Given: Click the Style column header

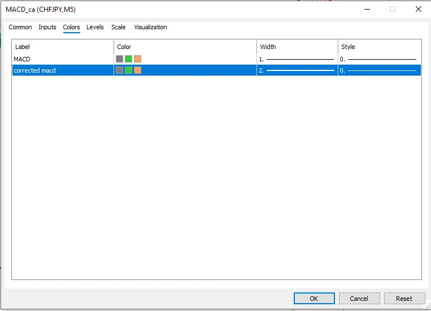Looking at the screenshot, I should [380, 47].
